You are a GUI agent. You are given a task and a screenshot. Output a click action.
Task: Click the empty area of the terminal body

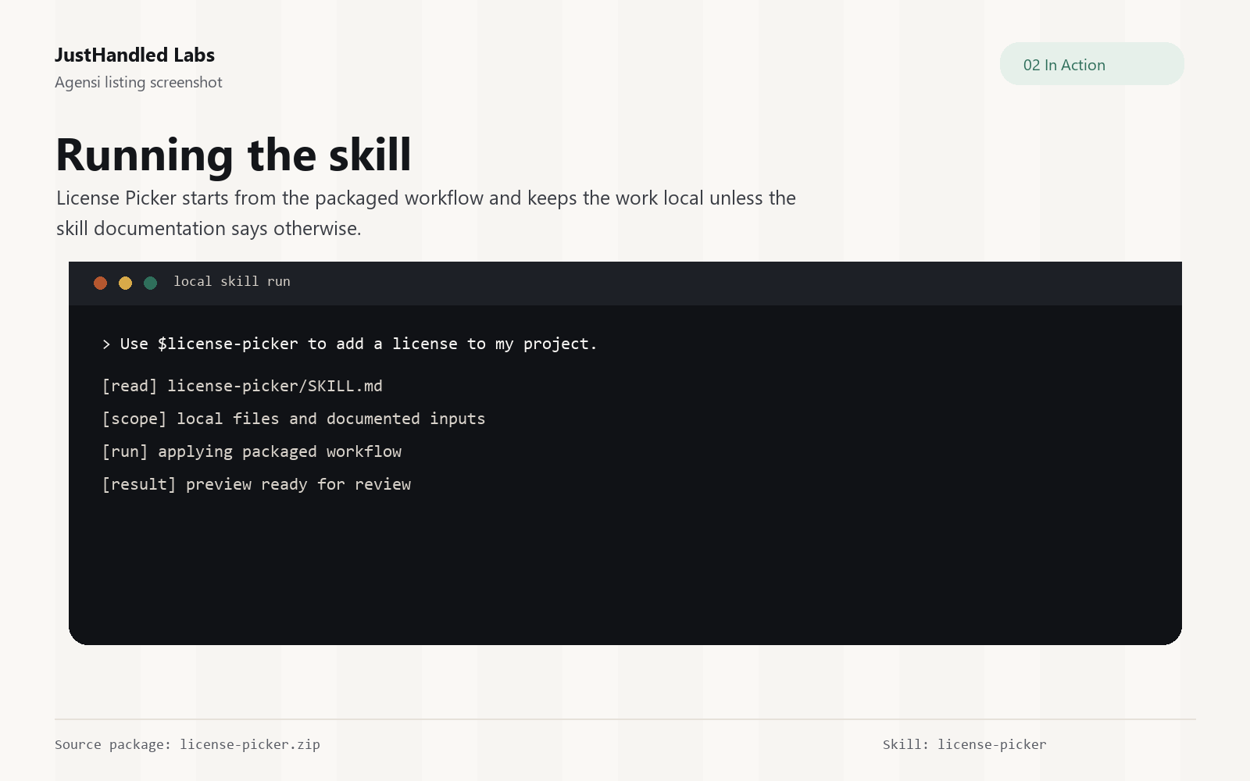[x=625, y=570]
